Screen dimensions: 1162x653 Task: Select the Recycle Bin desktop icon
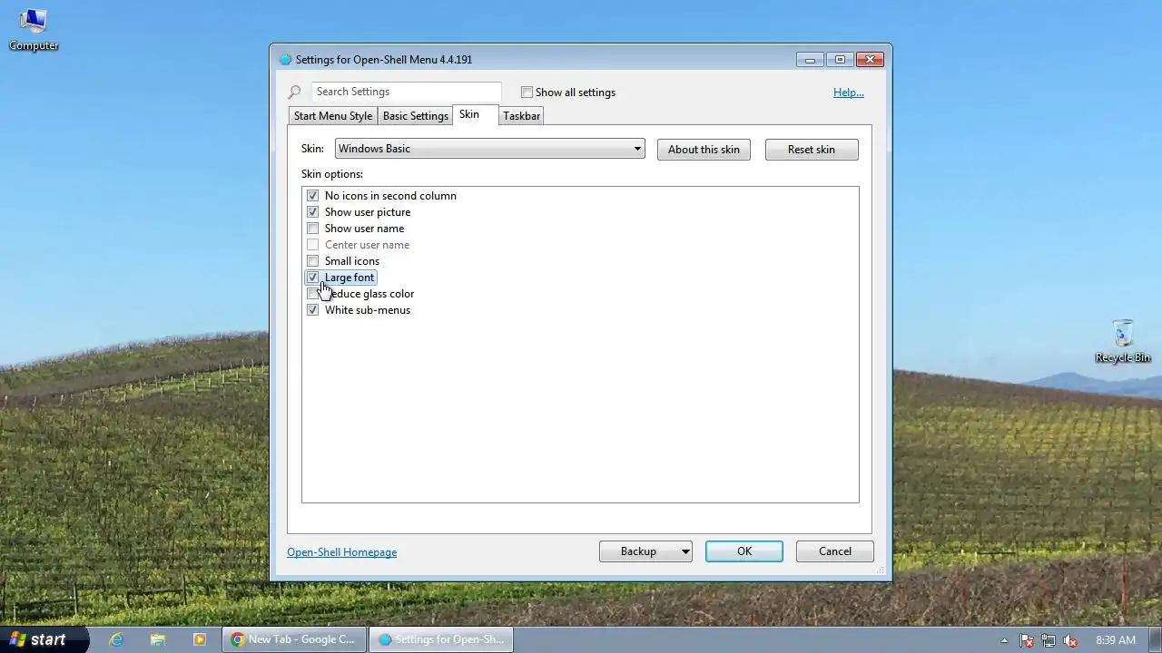pos(1123,341)
